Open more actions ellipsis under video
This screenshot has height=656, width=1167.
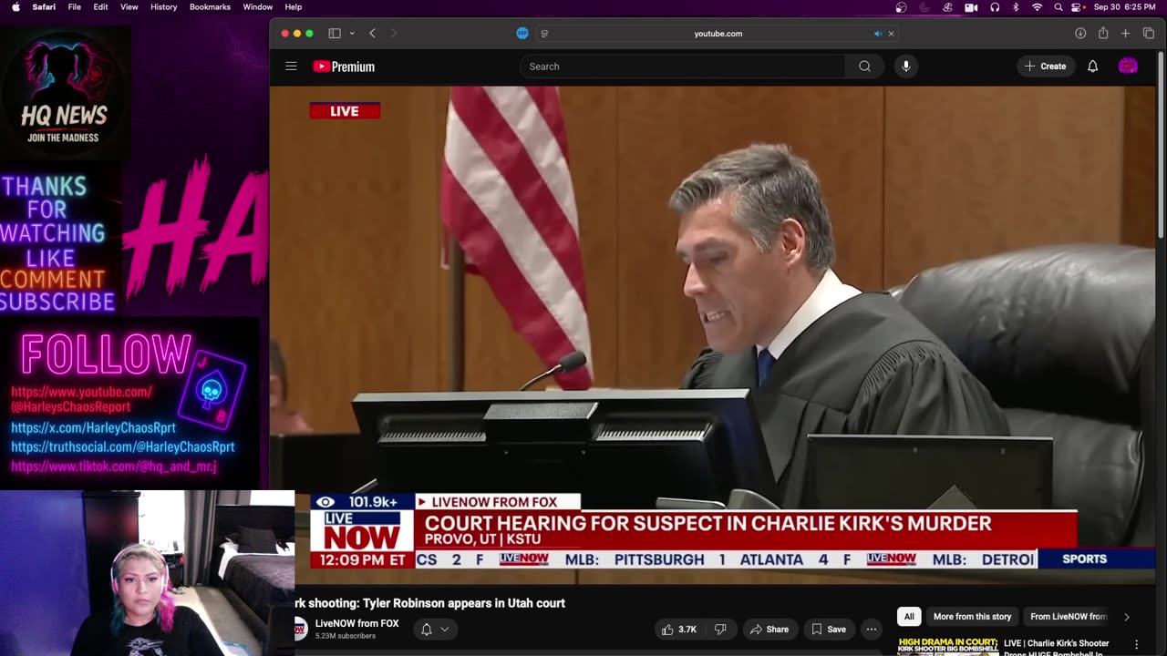point(872,629)
